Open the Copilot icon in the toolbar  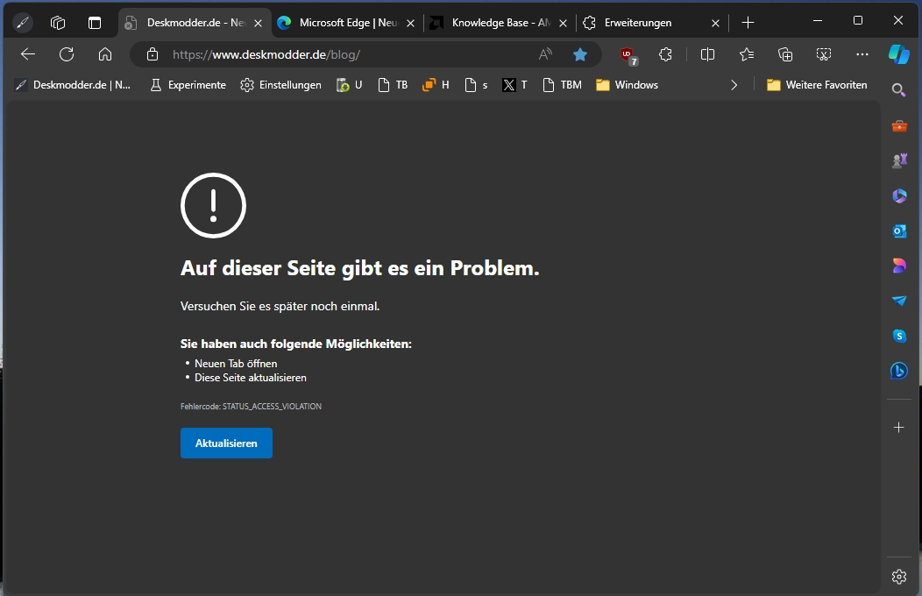898,54
